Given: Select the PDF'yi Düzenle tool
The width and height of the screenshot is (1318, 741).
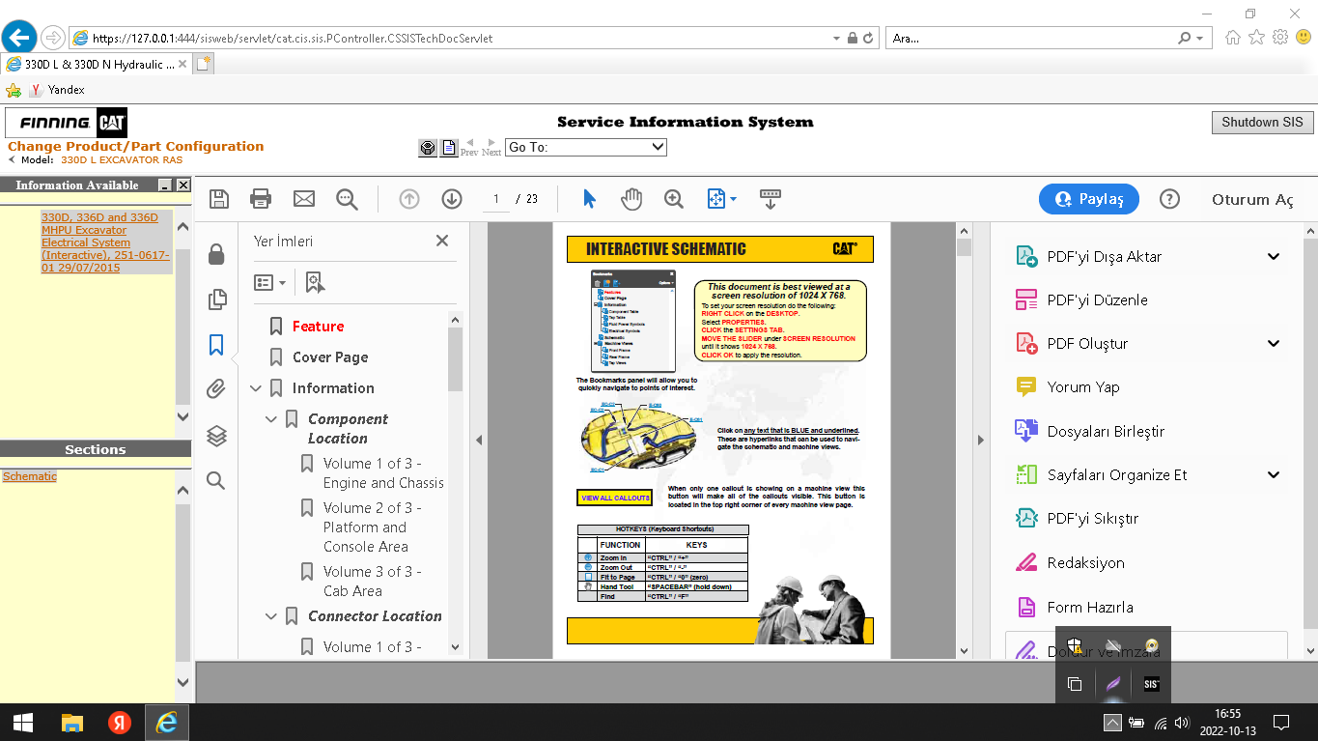Looking at the screenshot, I should coord(1097,300).
